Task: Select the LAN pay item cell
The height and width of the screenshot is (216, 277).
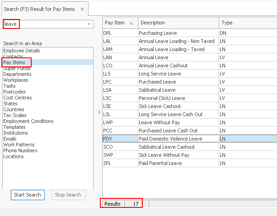Action: [120, 57]
